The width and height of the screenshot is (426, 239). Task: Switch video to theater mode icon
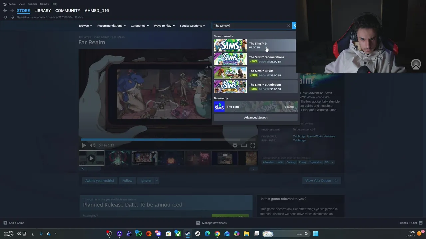244,145
